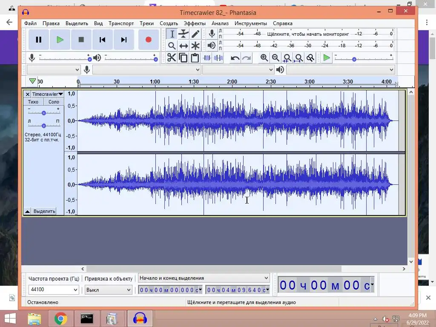This screenshot has height=327, width=436.
Task: Open the Транспорт menu
Action: click(121, 23)
